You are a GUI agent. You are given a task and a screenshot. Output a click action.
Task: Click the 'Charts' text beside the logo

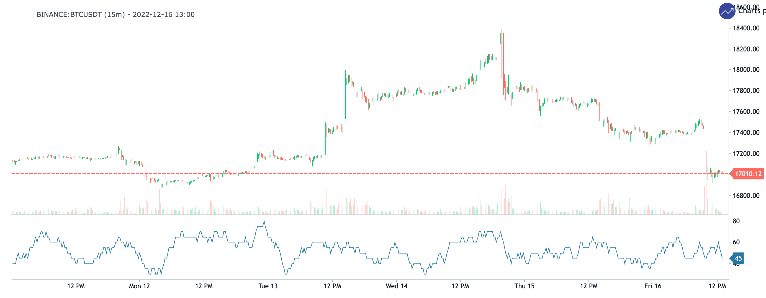coord(749,11)
